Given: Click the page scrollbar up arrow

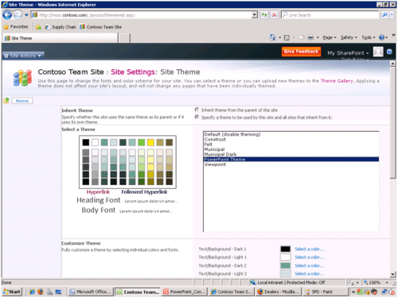Looking at the screenshot, I should (x=392, y=64).
